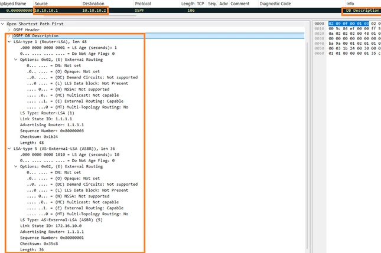
Task: Sort by the Source column header
Action: pyautogui.click(x=41, y=4)
